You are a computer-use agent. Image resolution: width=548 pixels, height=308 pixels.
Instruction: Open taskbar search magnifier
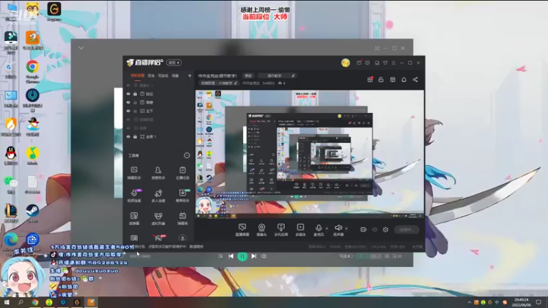[x=21, y=302]
